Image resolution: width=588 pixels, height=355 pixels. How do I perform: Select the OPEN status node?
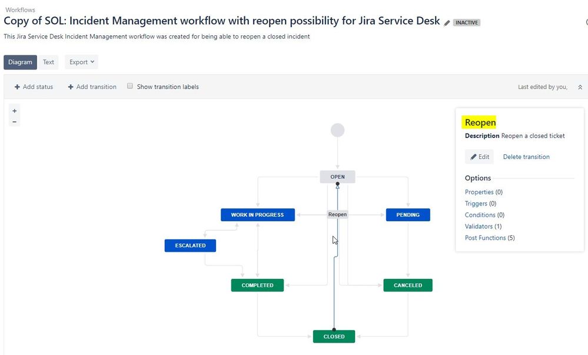tap(337, 177)
